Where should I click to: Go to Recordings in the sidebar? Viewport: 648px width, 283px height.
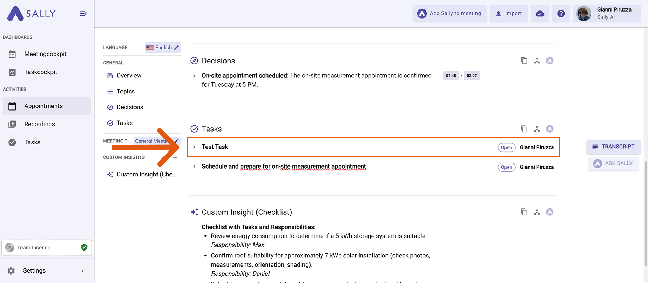40,124
